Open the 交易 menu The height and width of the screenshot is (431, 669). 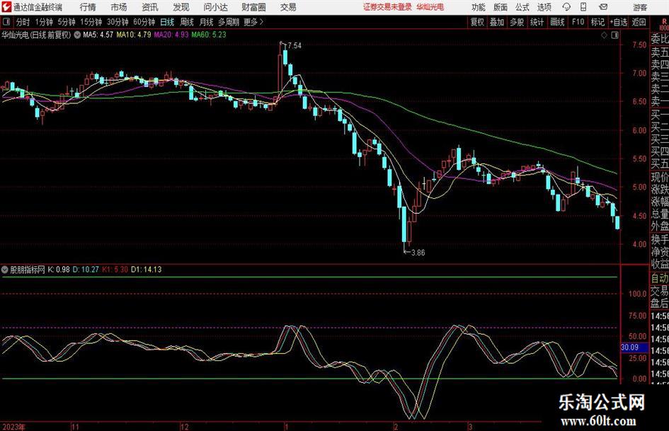[288, 7]
